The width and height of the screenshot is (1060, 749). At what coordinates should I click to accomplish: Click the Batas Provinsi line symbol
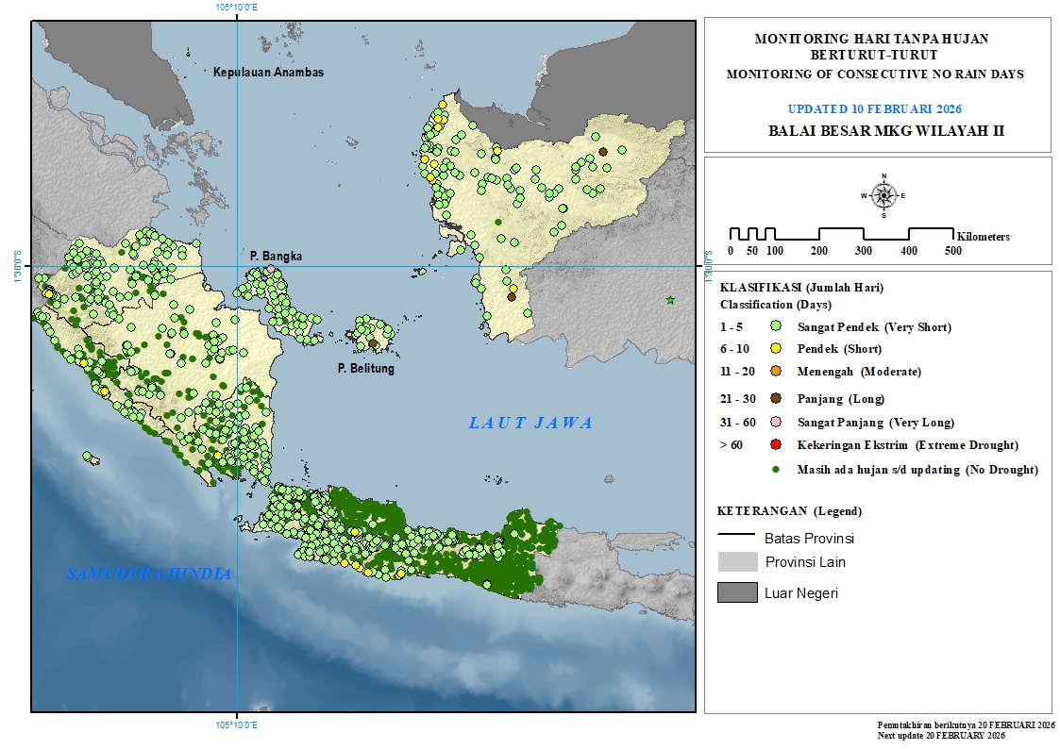click(x=737, y=536)
